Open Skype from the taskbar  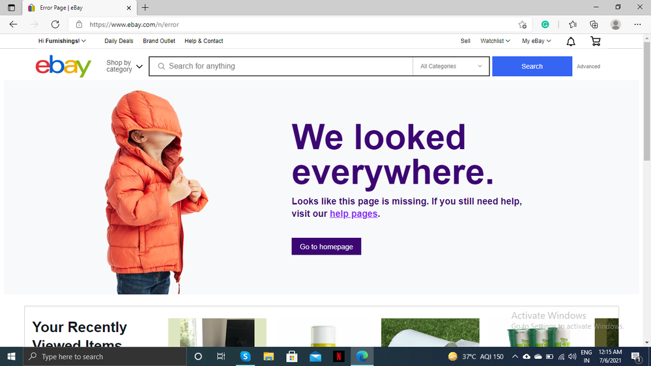coord(245,356)
